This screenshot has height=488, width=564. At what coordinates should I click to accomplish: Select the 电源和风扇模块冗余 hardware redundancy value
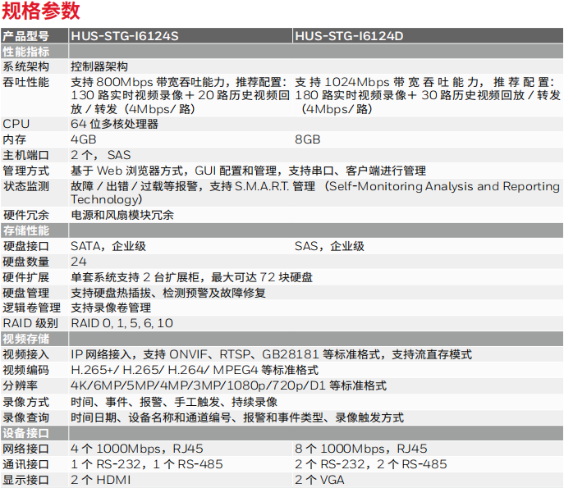coord(122,215)
